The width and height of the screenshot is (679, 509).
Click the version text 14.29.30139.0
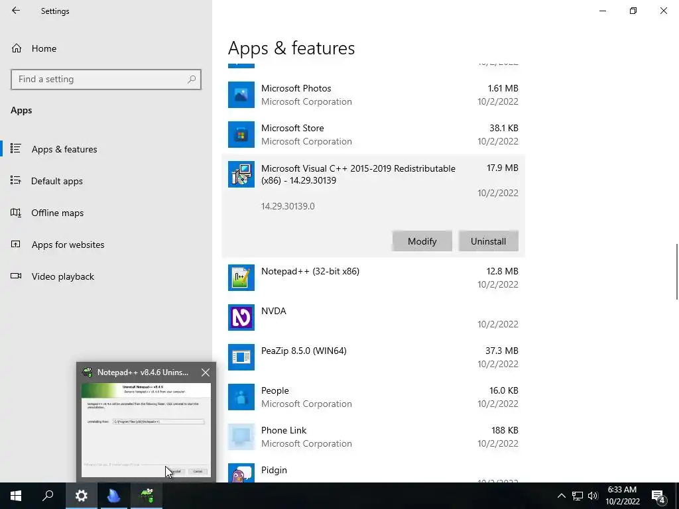(x=288, y=206)
